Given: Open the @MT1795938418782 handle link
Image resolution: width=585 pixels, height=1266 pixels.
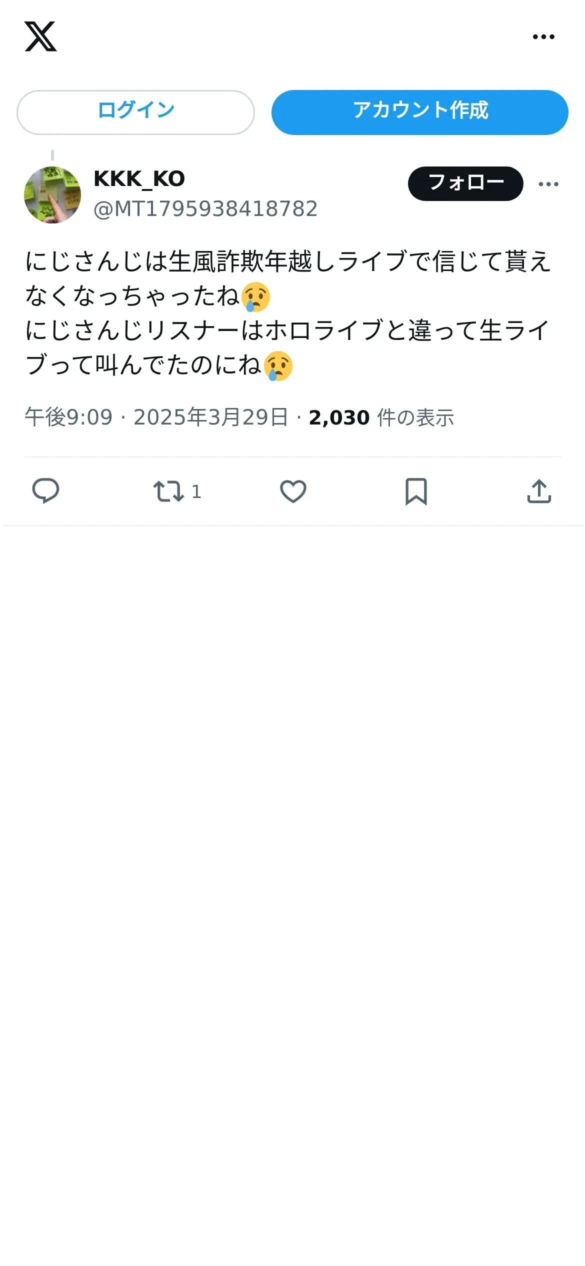Looking at the screenshot, I should pyautogui.click(x=205, y=209).
